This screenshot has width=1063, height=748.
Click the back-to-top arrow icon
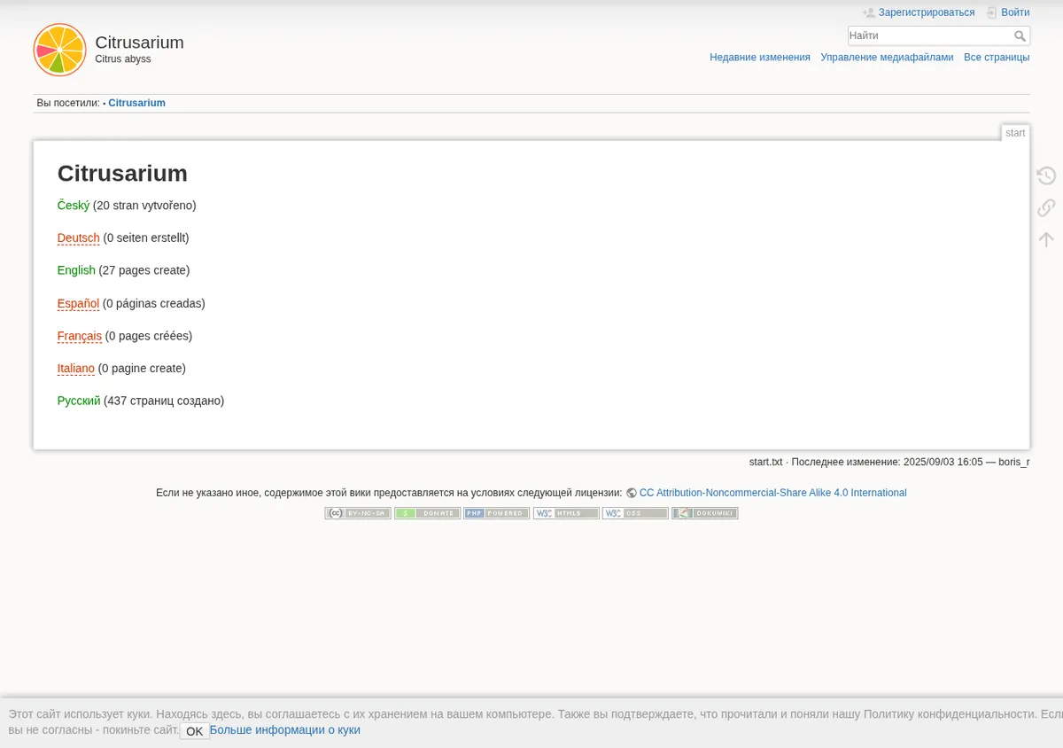[x=1046, y=239]
